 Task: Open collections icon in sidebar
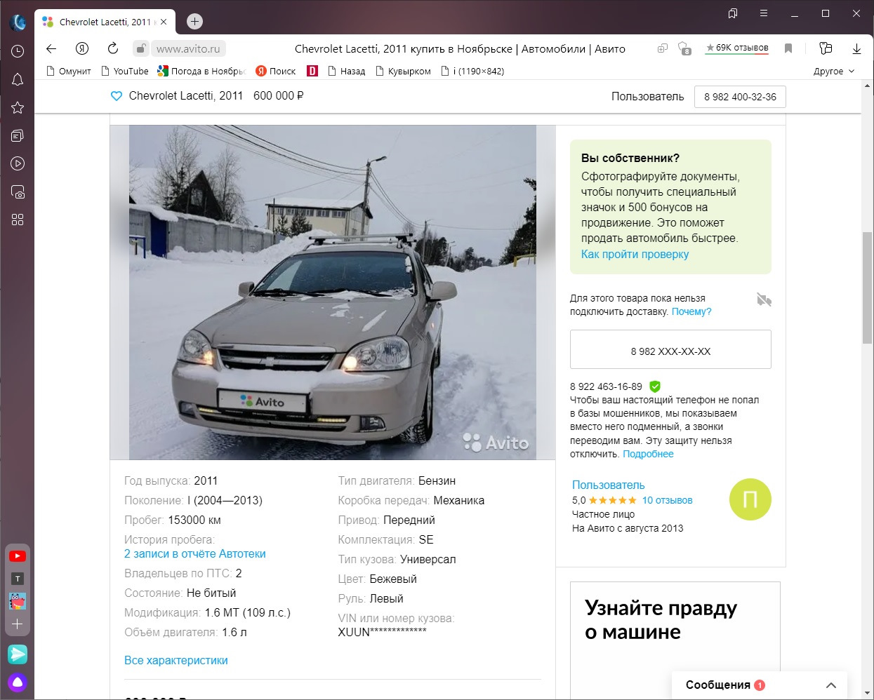click(18, 135)
